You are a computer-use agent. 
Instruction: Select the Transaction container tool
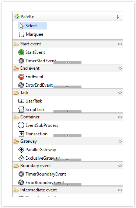click(33, 134)
